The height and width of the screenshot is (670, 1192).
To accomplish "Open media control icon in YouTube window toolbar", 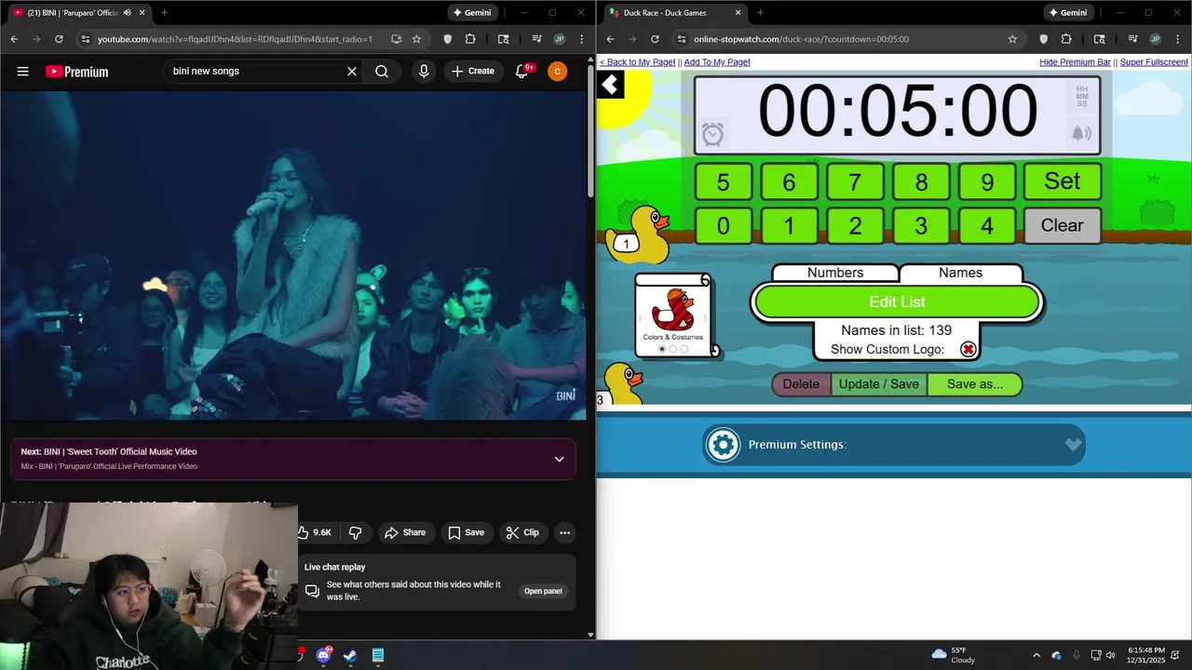I will point(537,39).
